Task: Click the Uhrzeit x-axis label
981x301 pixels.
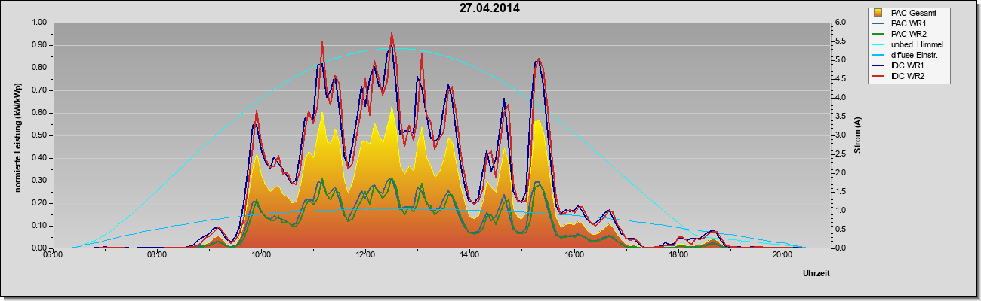Action: pyautogui.click(x=816, y=275)
